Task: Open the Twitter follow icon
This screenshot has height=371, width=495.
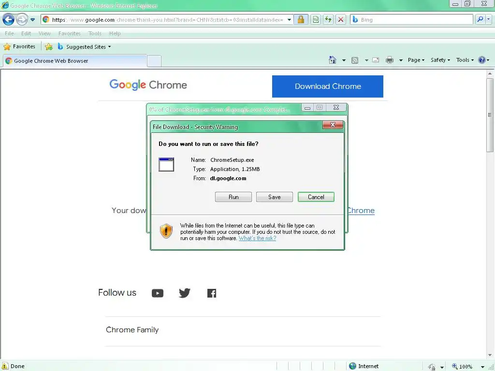Action: (185, 293)
